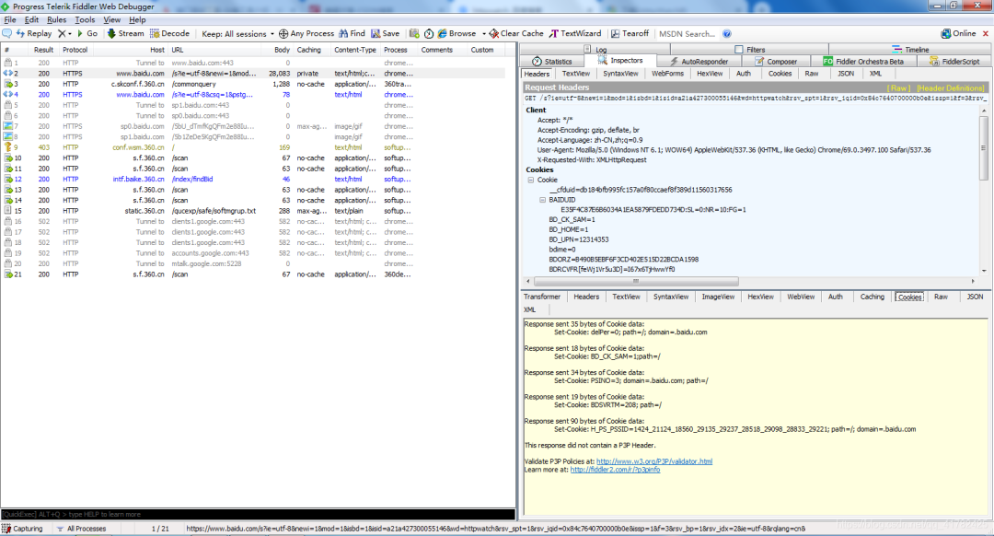994x536 pixels.
Task: Open FiddlerScript tab
Action: [x=954, y=62]
